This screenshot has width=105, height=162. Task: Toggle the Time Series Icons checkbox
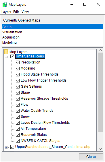12,56
